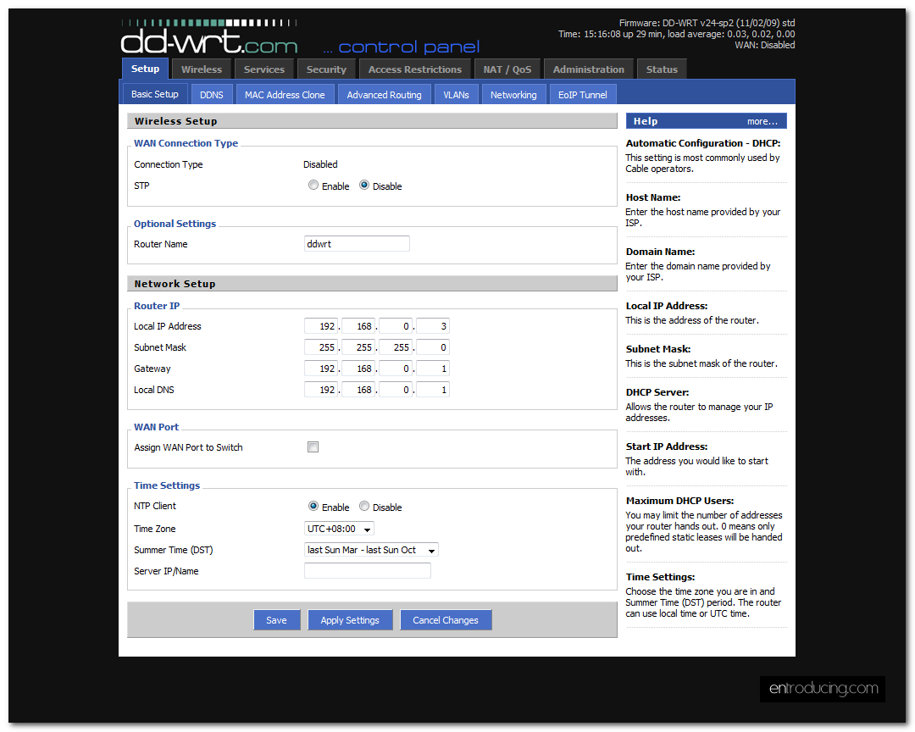Click the 'Host Name:' help heading
Screen dimensions: 915x732
click(653, 197)
